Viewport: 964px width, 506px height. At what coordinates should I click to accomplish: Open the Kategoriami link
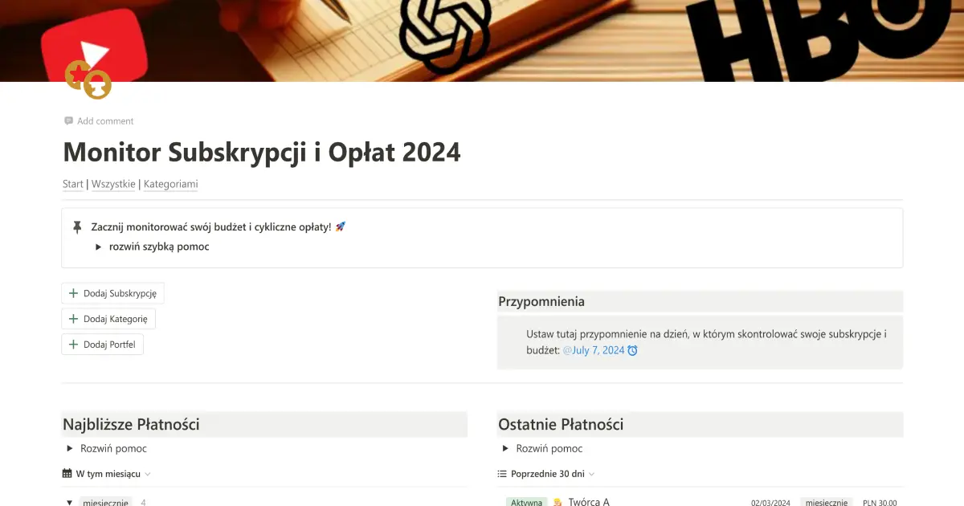click(x=170, y=184)
